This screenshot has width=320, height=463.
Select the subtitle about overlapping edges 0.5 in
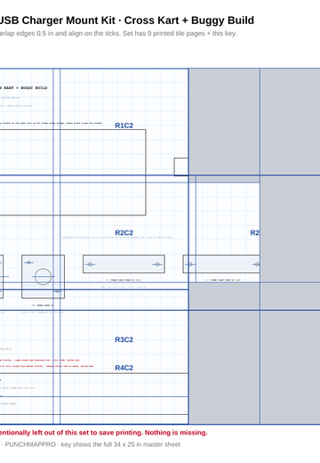pyautogui.click(x=118, y=33)
